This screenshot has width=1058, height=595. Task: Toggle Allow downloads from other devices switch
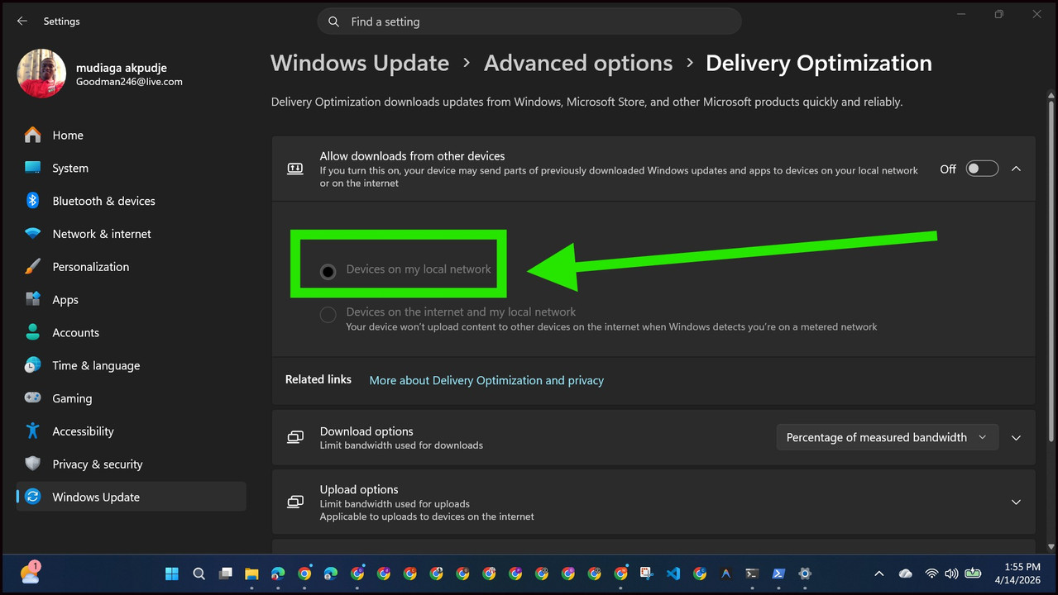983,169
